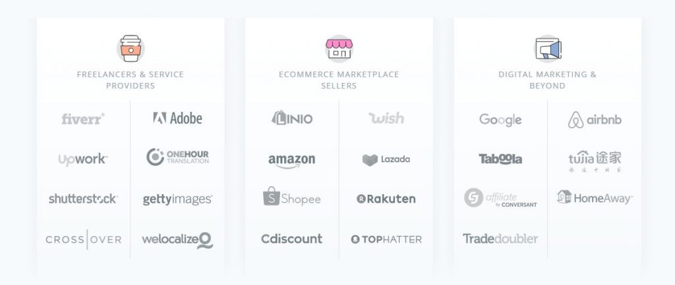Choose the Getty Images logo
Image resolution: width=675 pixels, height=285 pixels.
(x=177, y=199)
